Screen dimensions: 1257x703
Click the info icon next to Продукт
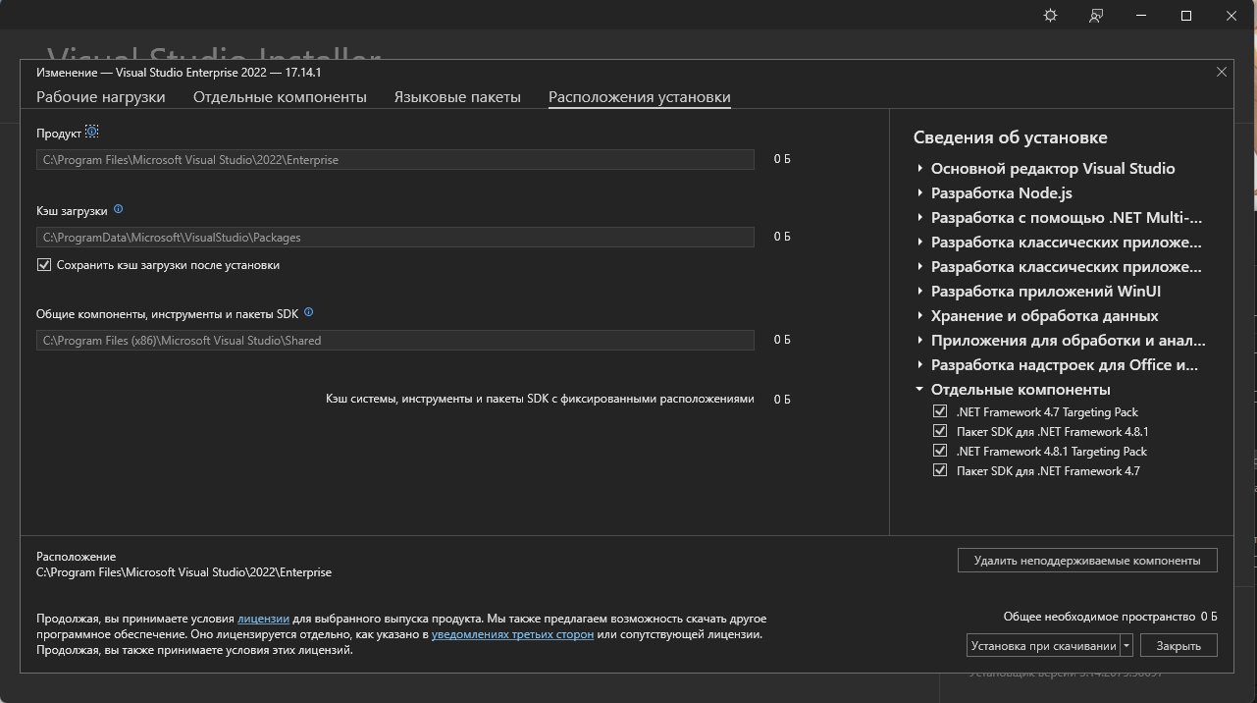coord(92,132)
